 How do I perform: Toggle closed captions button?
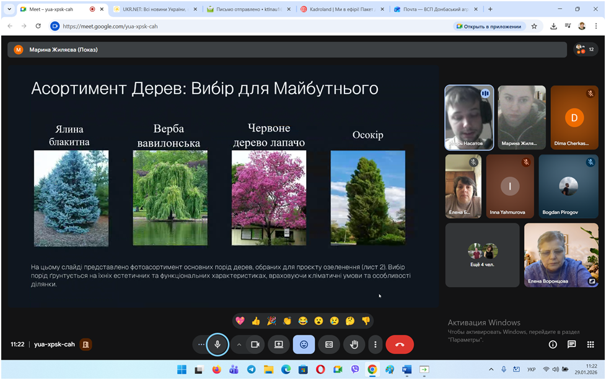tap(329, 344)
